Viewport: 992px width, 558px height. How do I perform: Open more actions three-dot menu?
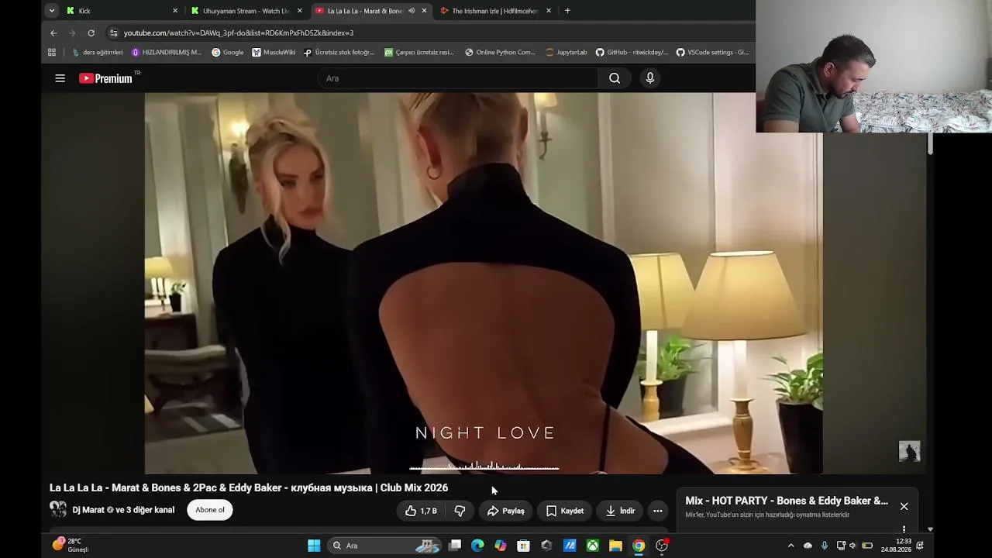[658, 511]
